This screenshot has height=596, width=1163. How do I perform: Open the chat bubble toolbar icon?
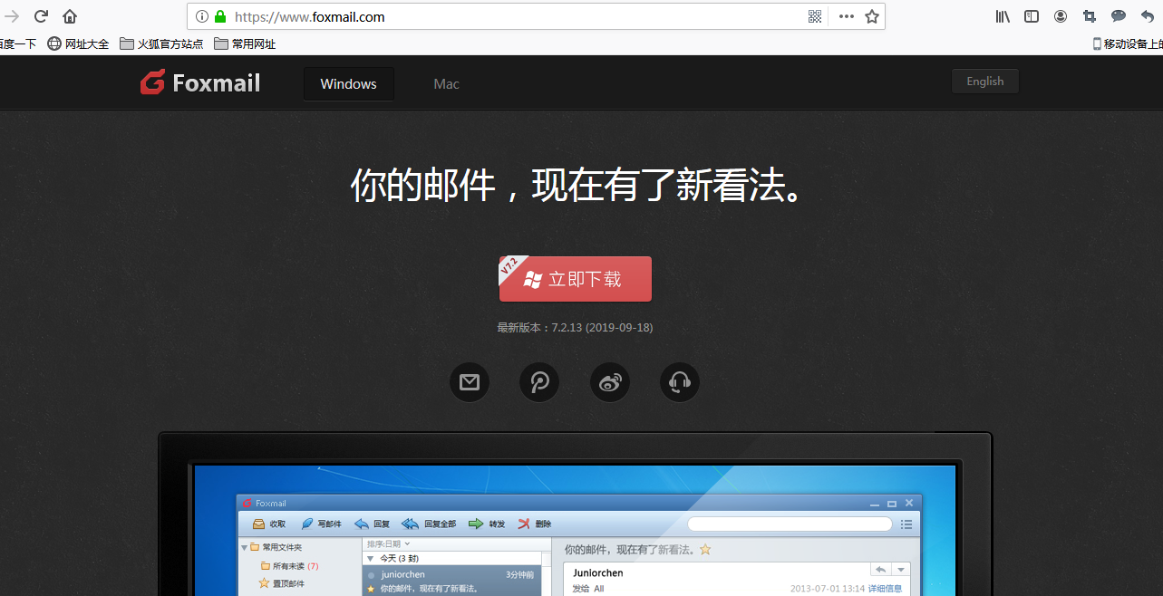tap(1119, 16)
